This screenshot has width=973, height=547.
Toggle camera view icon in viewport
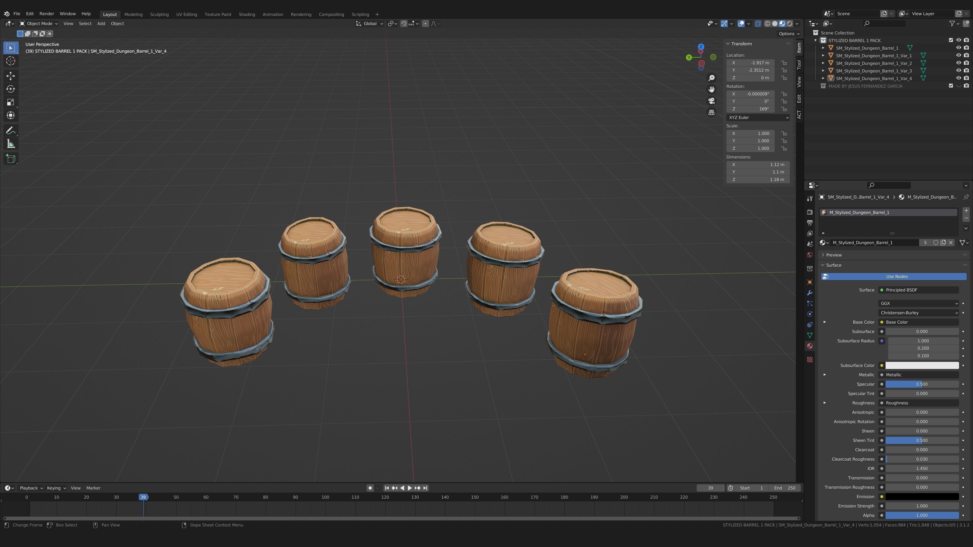click(711, 101)
